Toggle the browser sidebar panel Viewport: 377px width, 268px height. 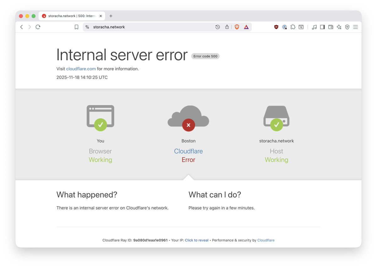coord(322,27)
